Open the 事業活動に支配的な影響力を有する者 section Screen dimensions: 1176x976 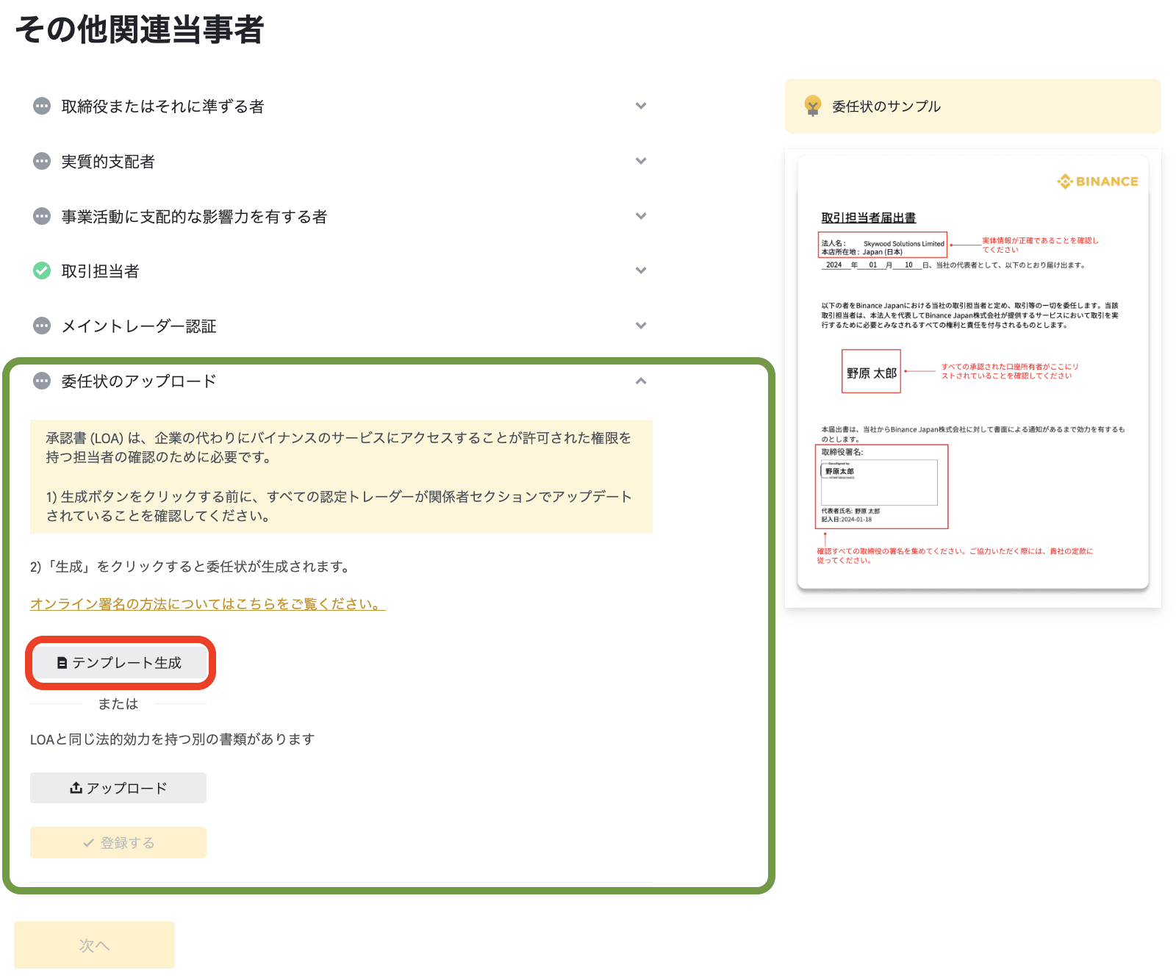coord(194,216)
